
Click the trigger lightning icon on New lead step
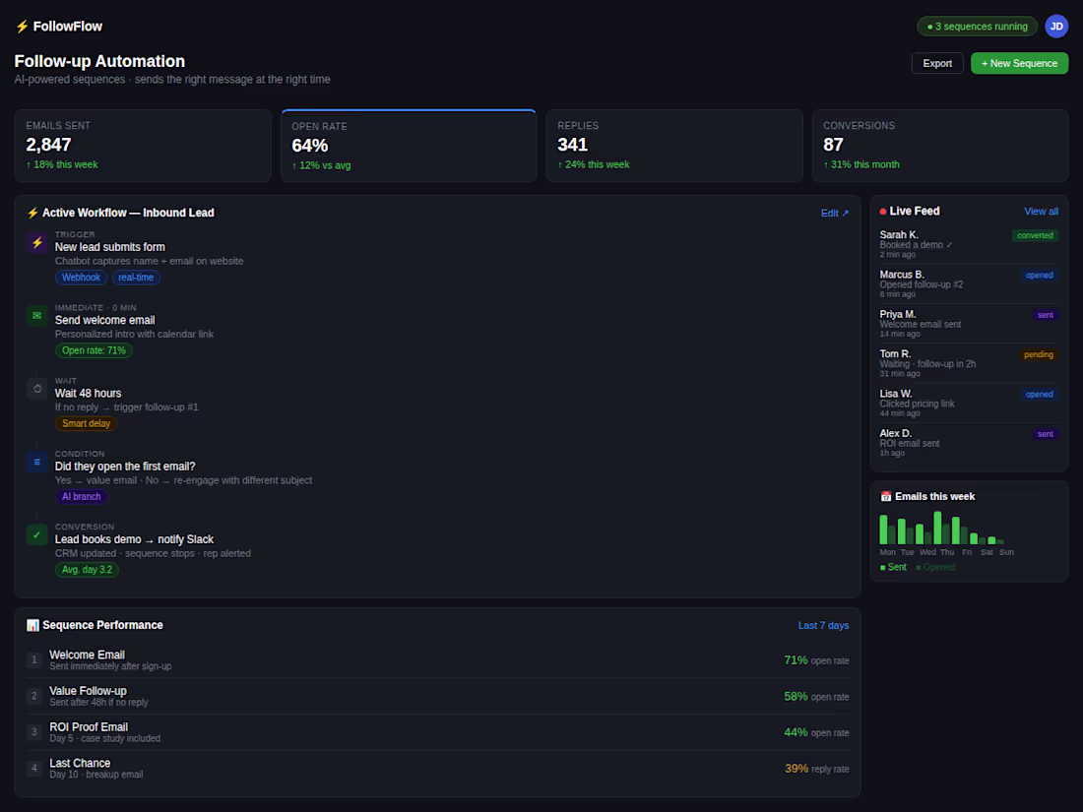pyautogui.click(x=36, y=242)
